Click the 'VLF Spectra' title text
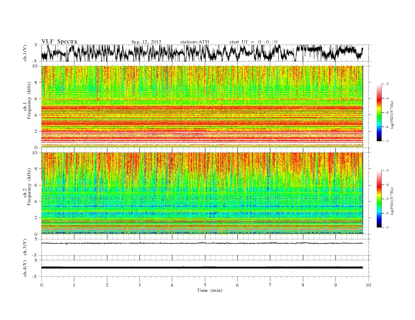 click(x=59, y=41)
